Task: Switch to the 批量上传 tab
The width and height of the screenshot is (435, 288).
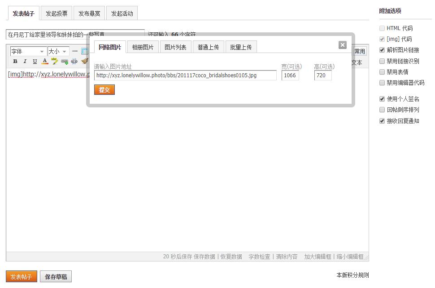Action: (241, 47)
